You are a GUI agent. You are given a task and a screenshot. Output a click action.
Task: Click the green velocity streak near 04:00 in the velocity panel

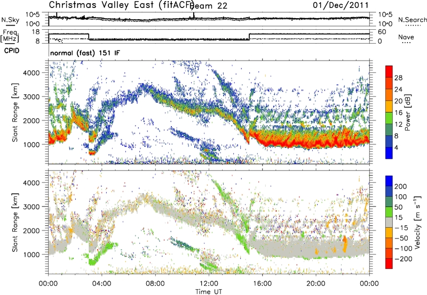point(102,252)
